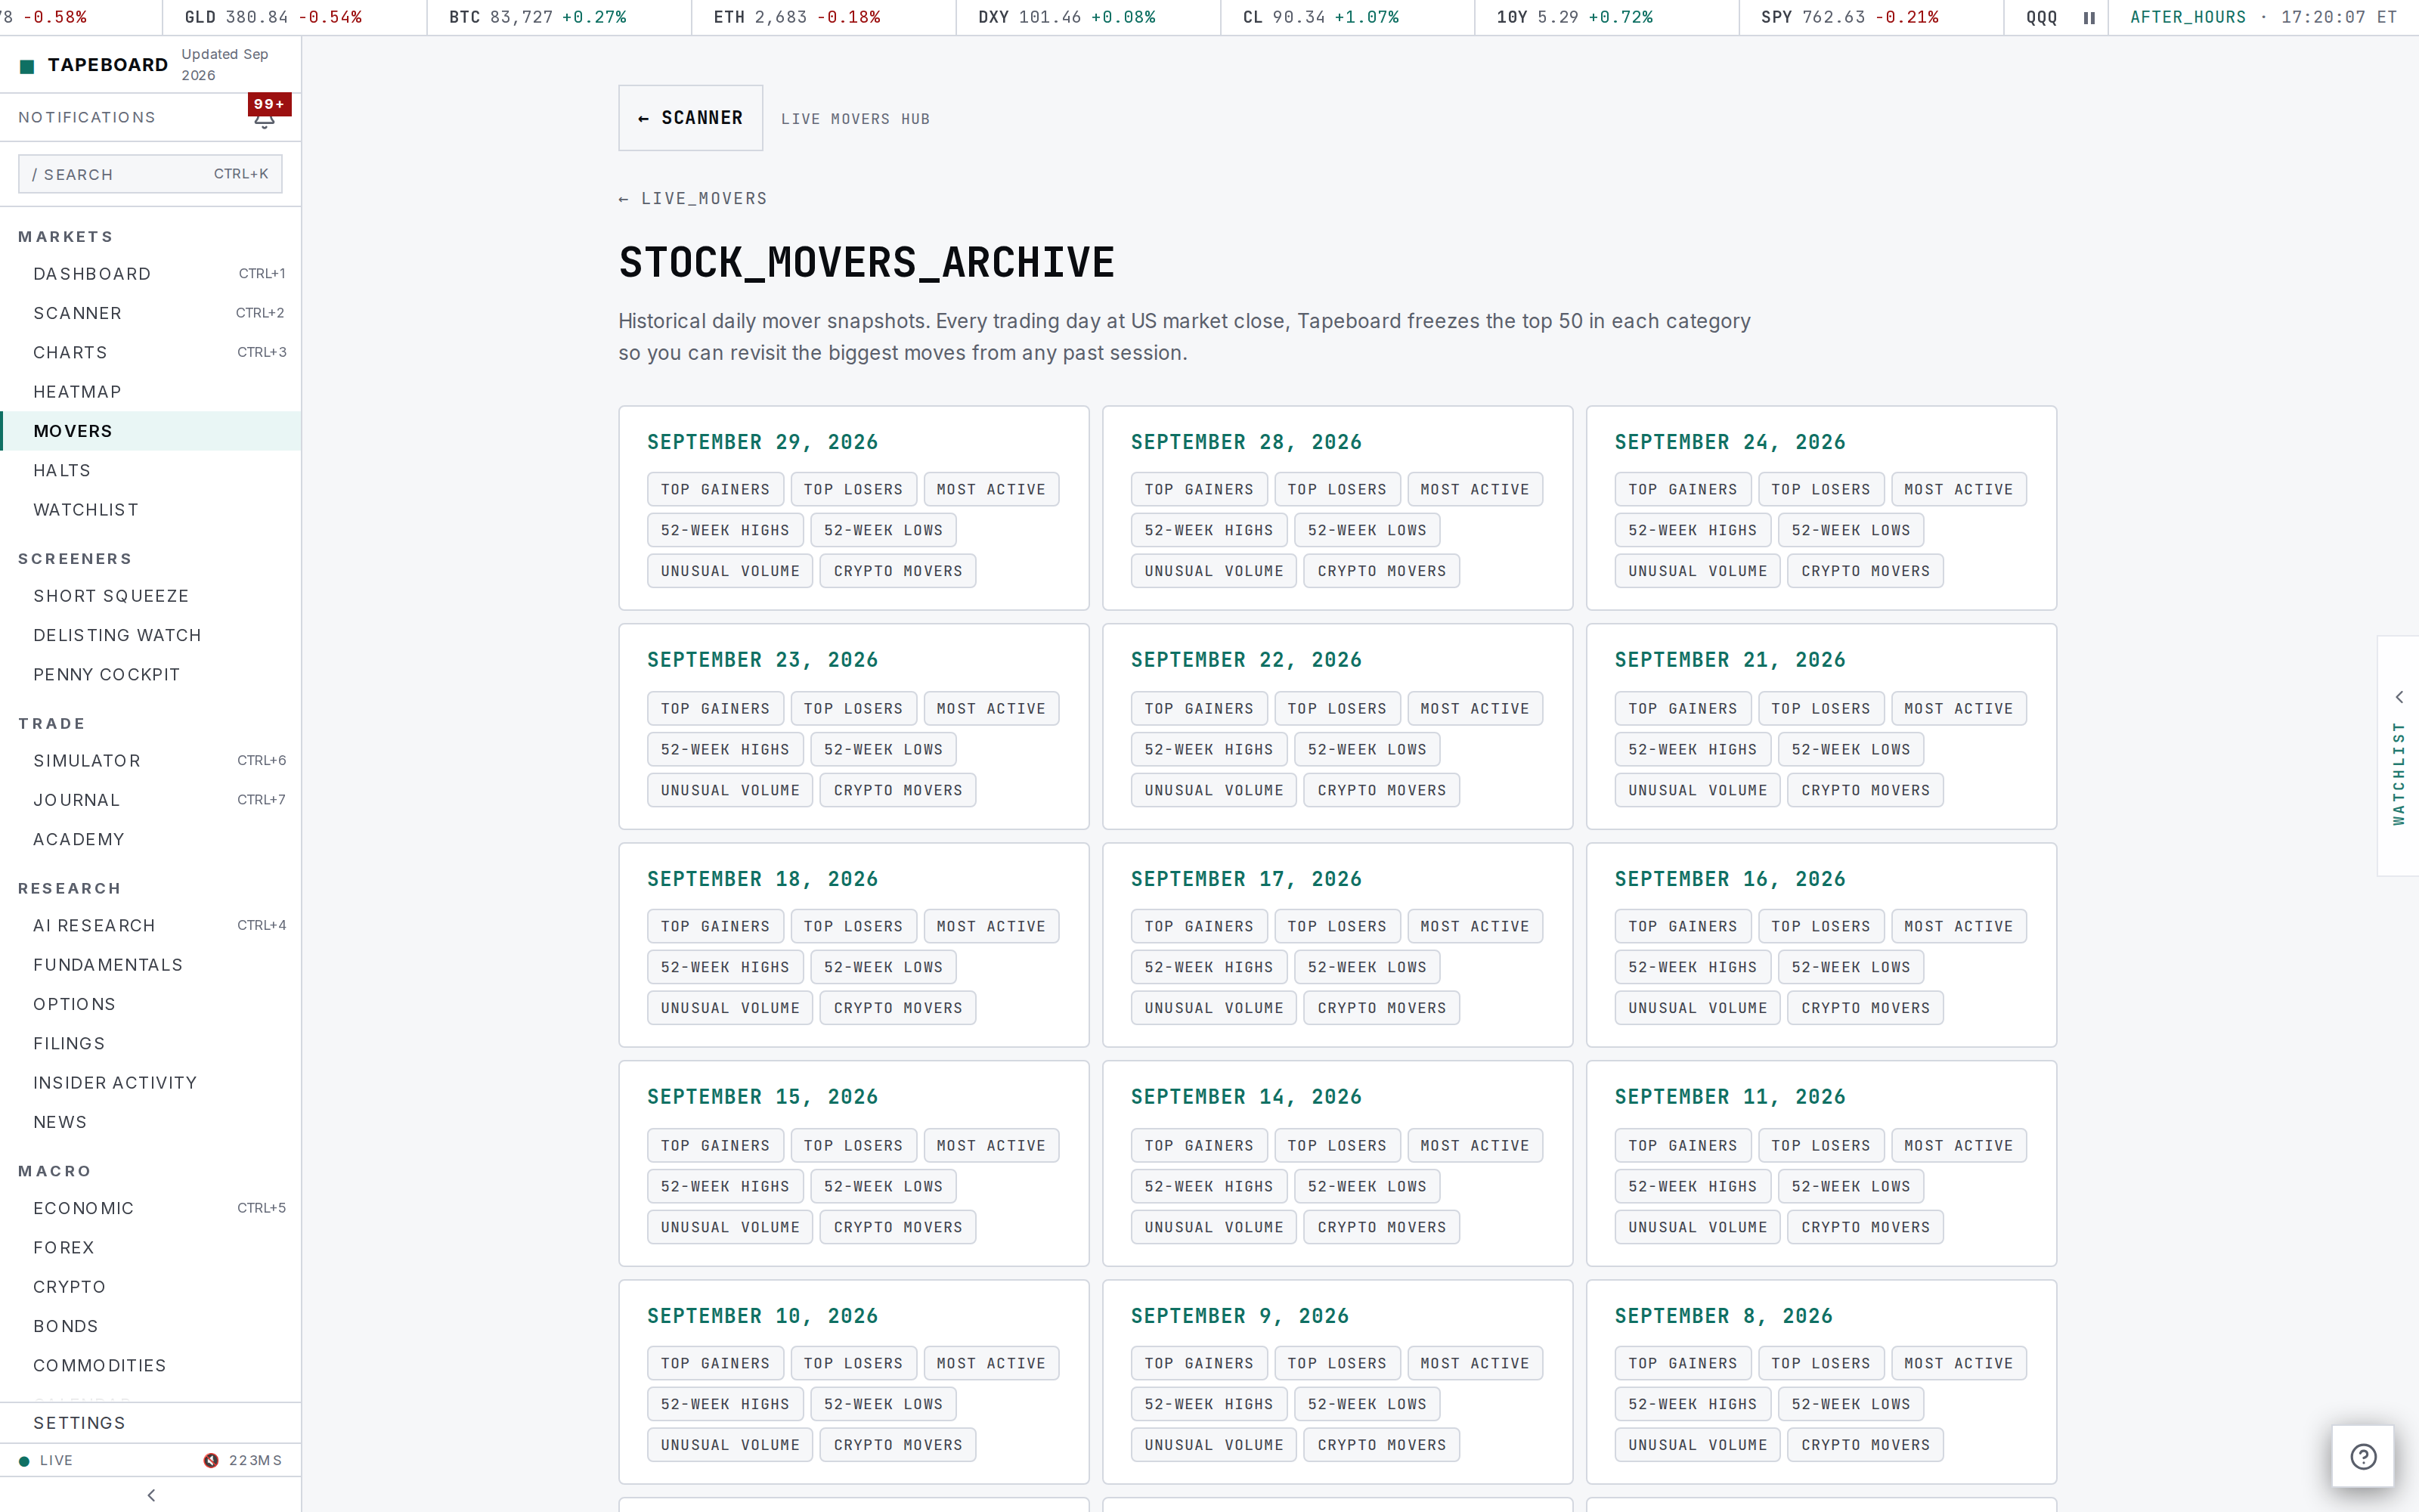Image resolution: width=2419 pixels, height=1512 pixels.
Task: Open Dashboard in sidebar
Action: [151, 274]
